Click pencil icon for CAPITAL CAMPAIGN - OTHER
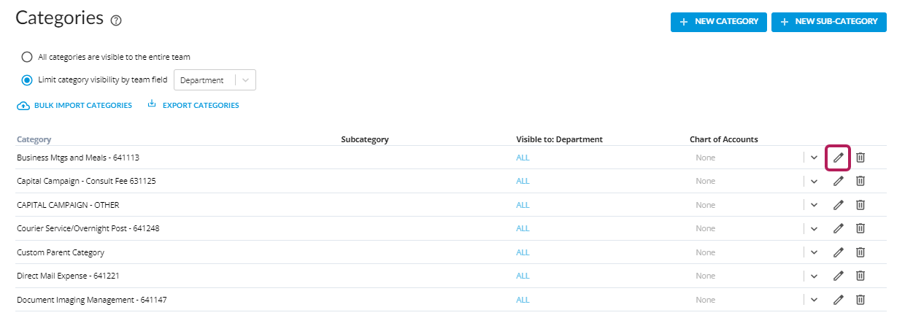 point(839,205)
